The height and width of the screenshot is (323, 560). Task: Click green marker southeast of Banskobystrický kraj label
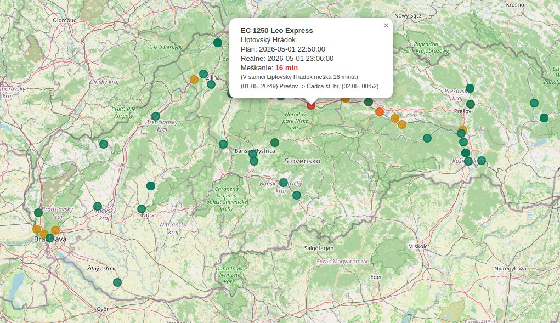tap(297, 195)
